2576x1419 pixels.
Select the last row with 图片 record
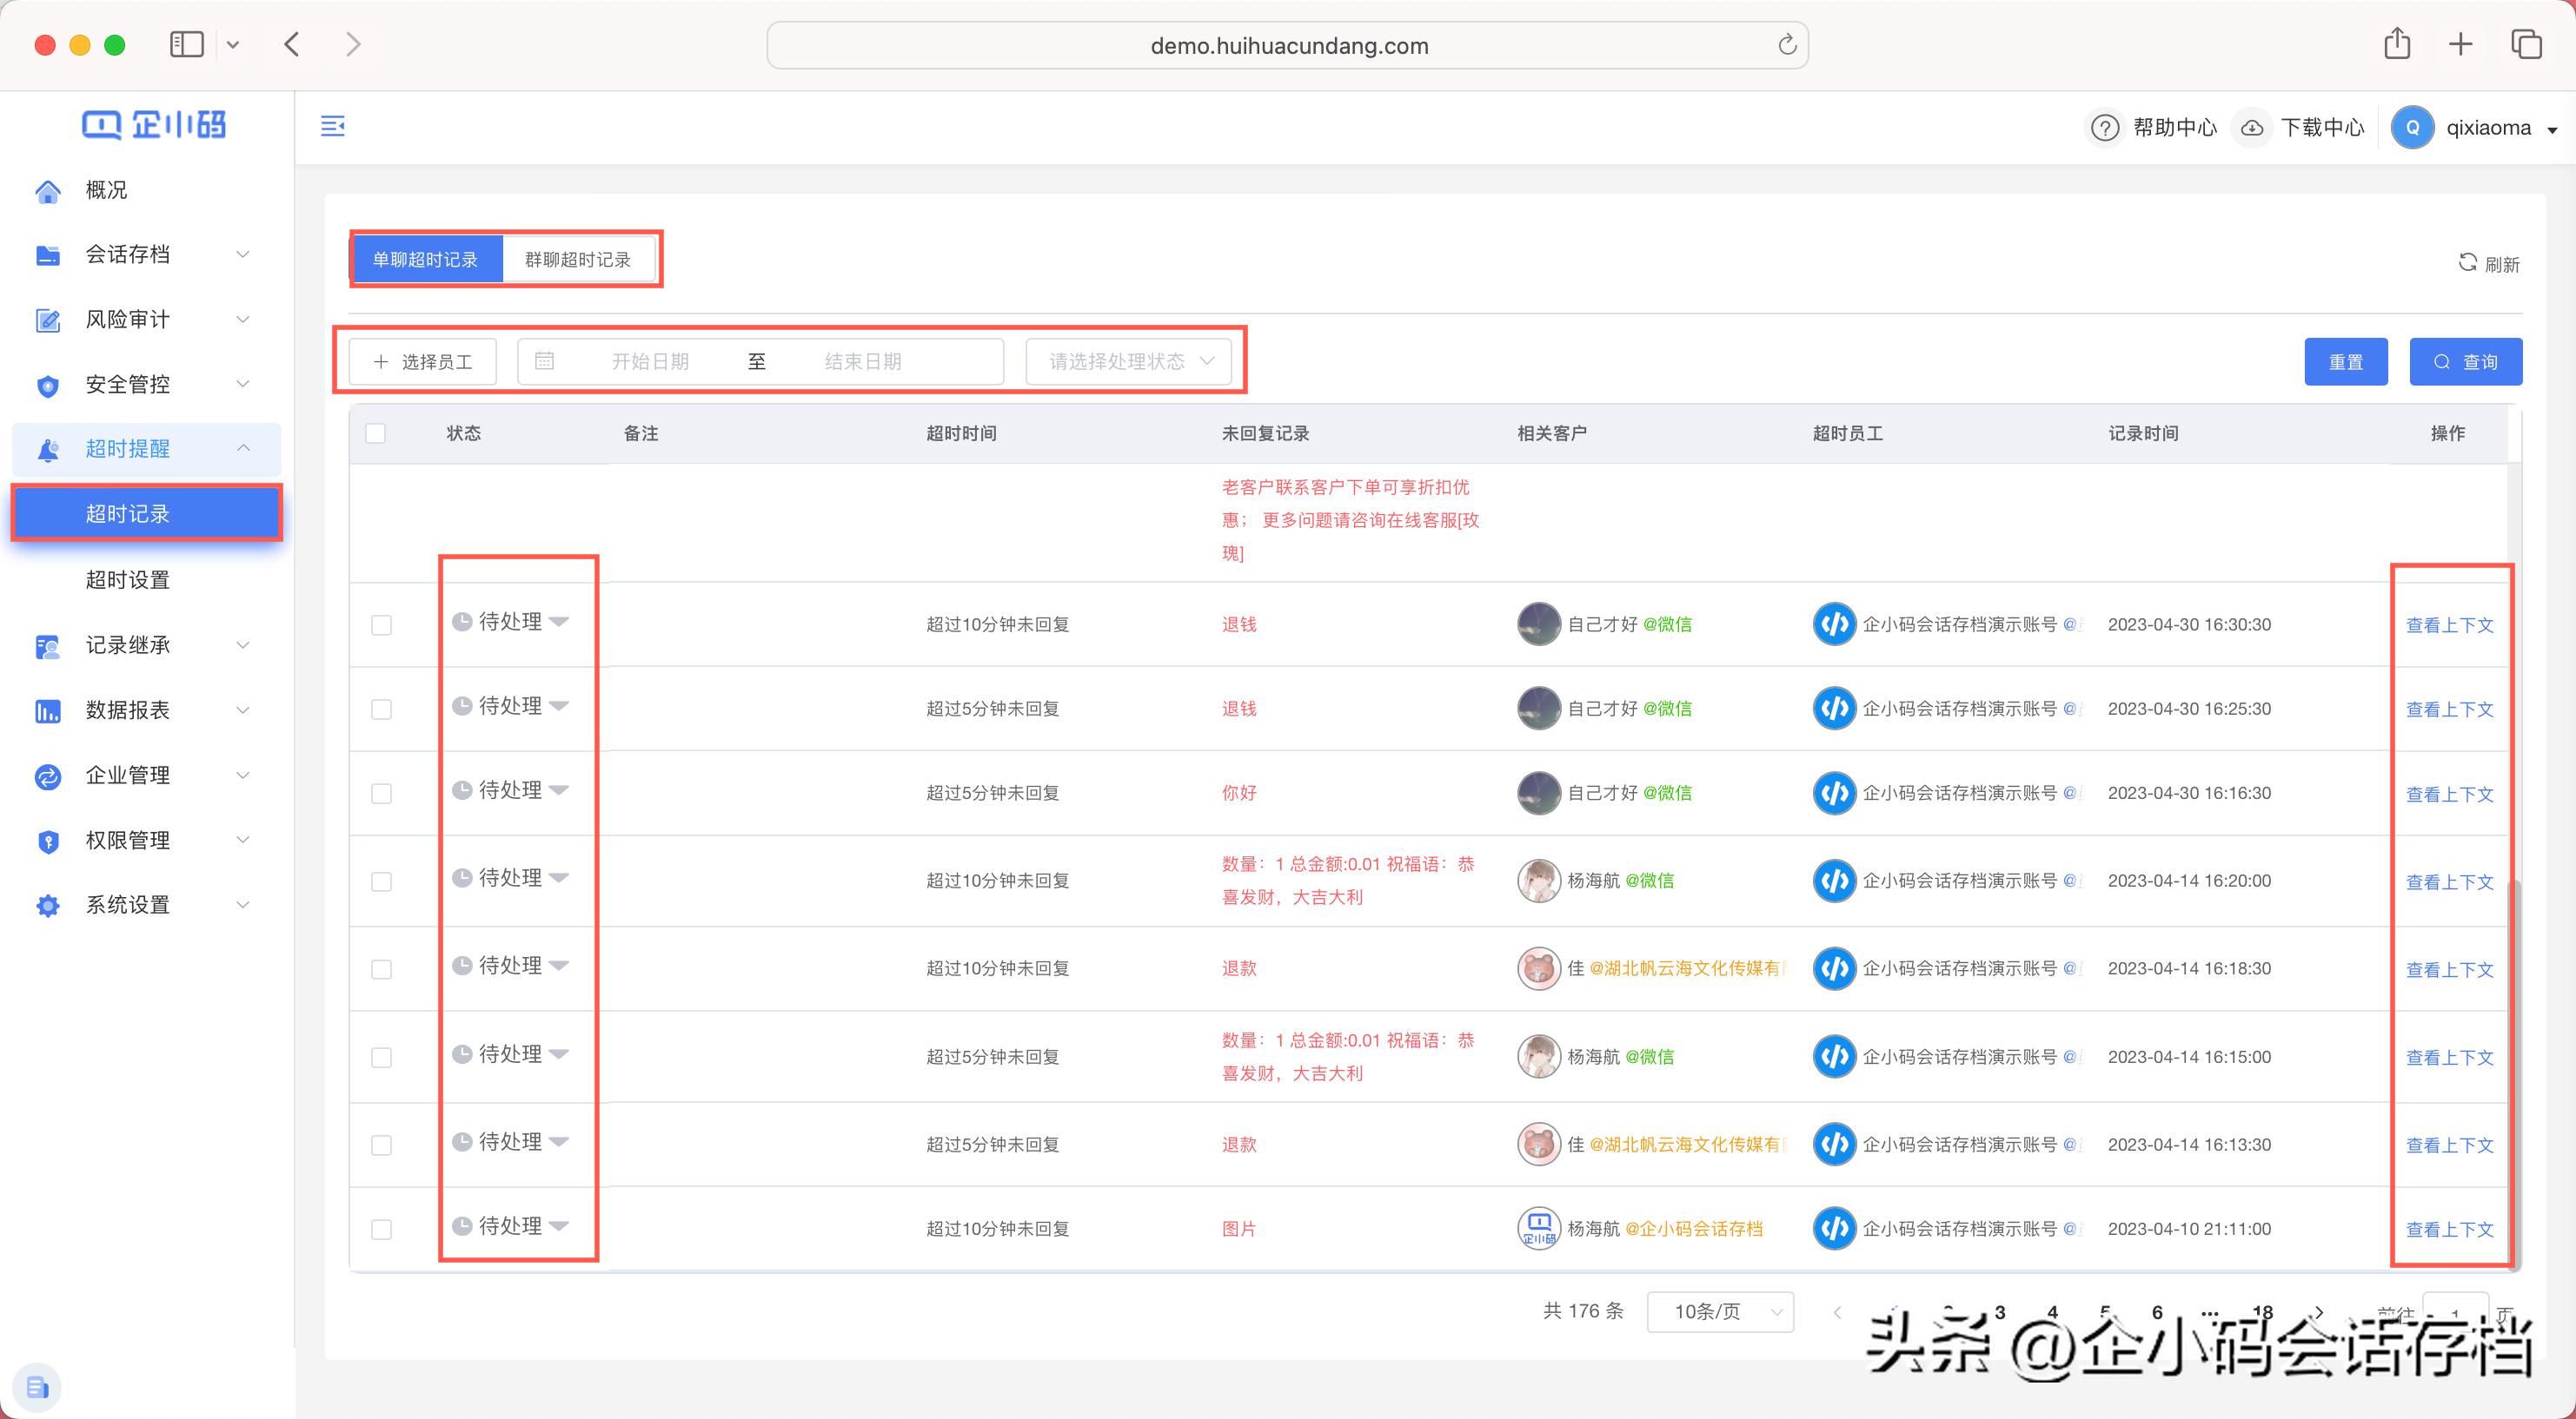pyautogui.click(x=381, y=1229)
